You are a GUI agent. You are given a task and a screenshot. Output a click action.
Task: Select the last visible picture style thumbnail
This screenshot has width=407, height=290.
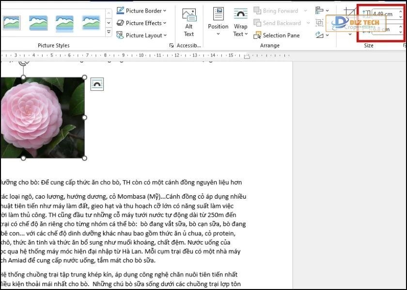click(91, 22)
